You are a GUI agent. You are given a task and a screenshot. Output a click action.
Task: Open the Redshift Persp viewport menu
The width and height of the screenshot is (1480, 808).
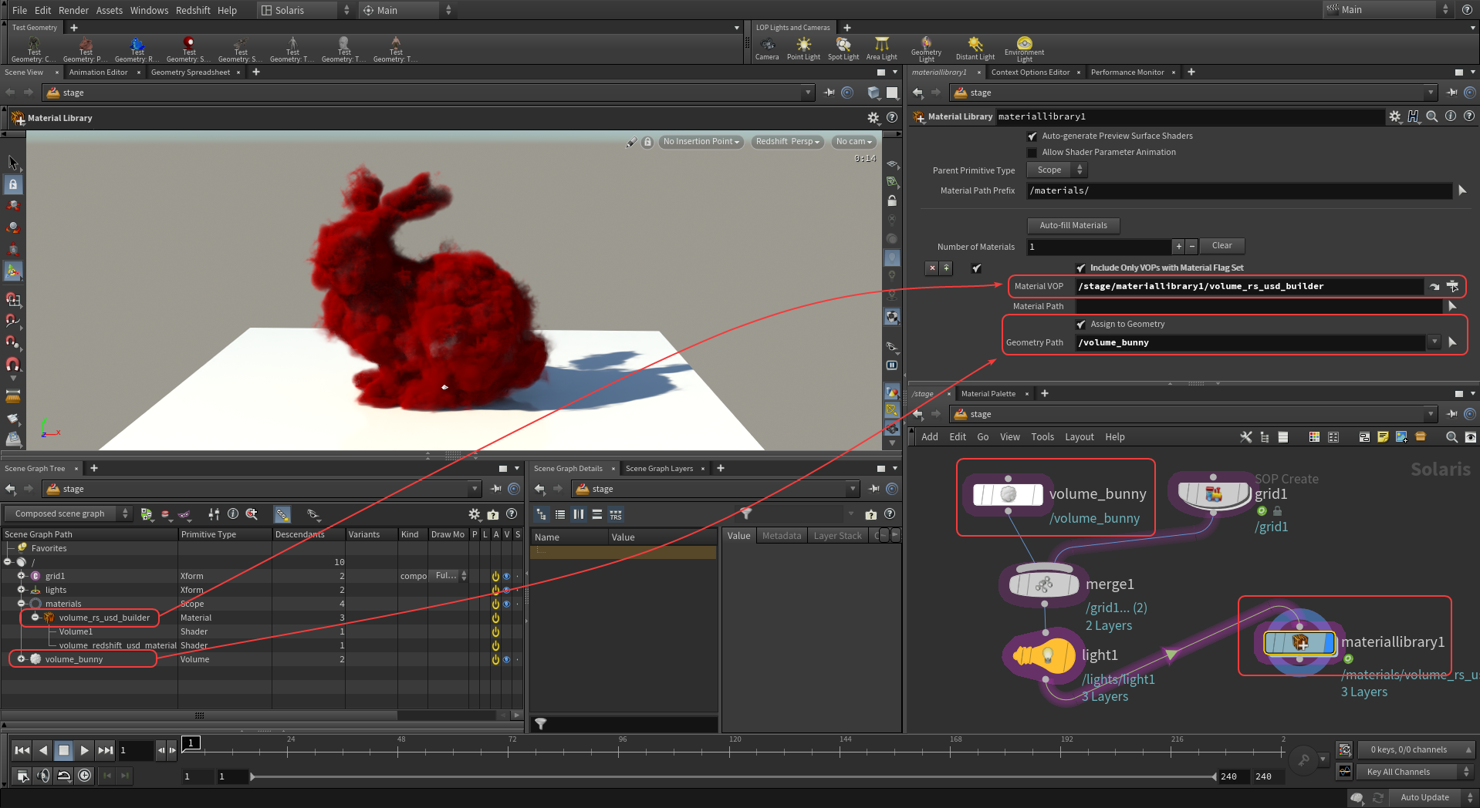(x=788, y=142)
